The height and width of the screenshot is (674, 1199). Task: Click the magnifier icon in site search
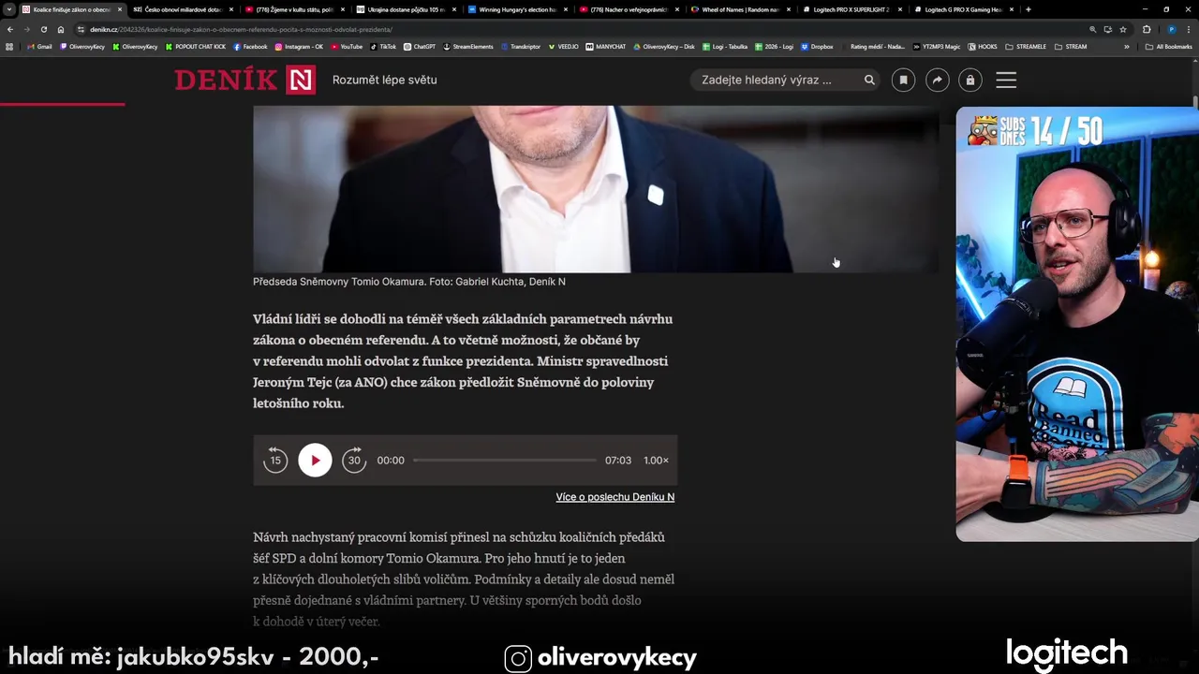[869, 81]
